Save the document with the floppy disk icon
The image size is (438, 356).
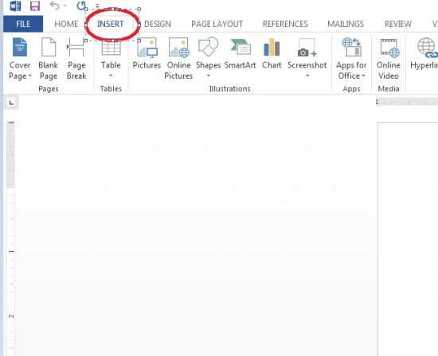click(35, 6)
